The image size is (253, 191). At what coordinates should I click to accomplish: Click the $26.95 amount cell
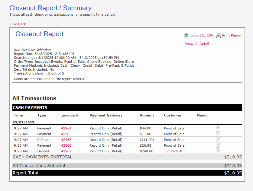(x=145, y=145)
